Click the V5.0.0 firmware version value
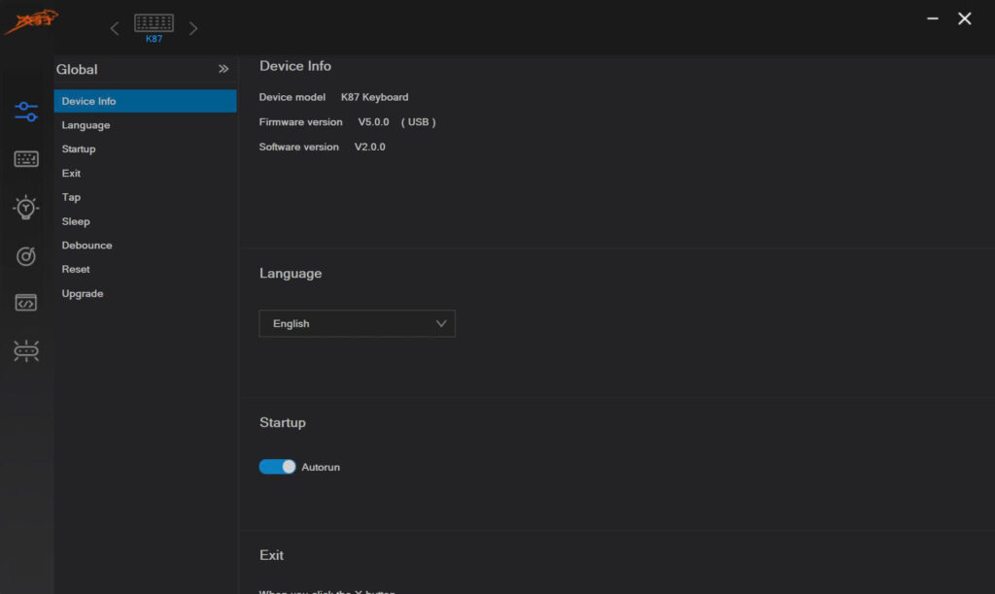This screenshot has width=995, height=594. click(373, 122)
